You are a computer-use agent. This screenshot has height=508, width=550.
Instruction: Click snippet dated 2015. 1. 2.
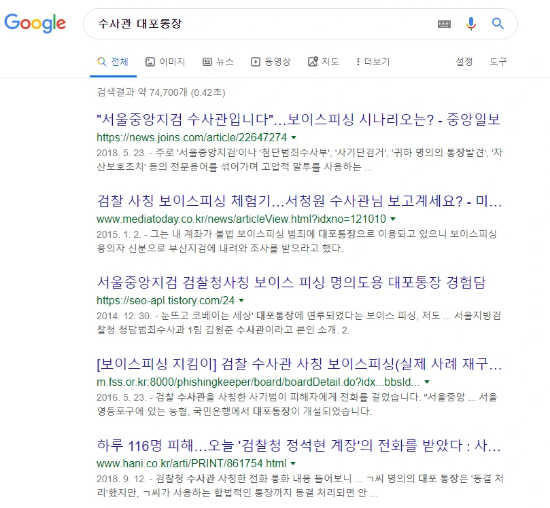[x=296, y=241]
